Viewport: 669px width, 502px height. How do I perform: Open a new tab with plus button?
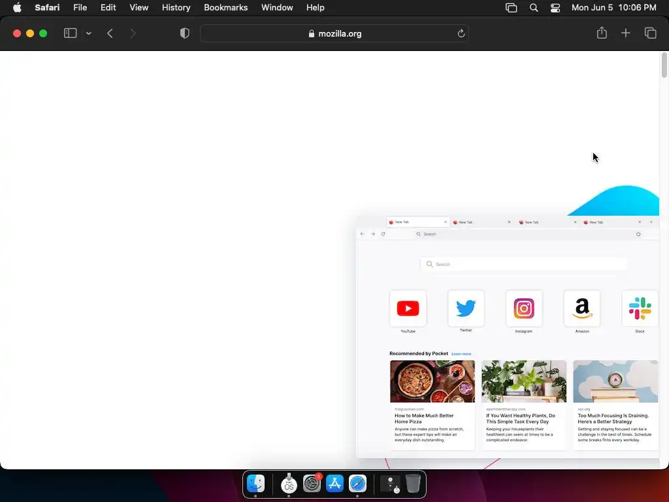[x=625, y=33]
